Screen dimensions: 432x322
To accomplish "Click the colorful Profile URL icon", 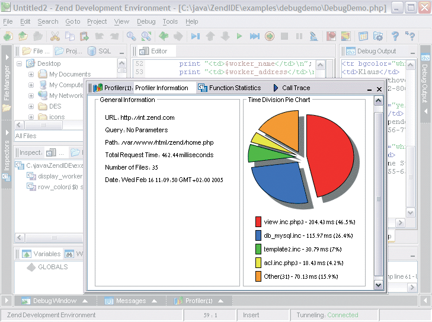I will (345, 36).
